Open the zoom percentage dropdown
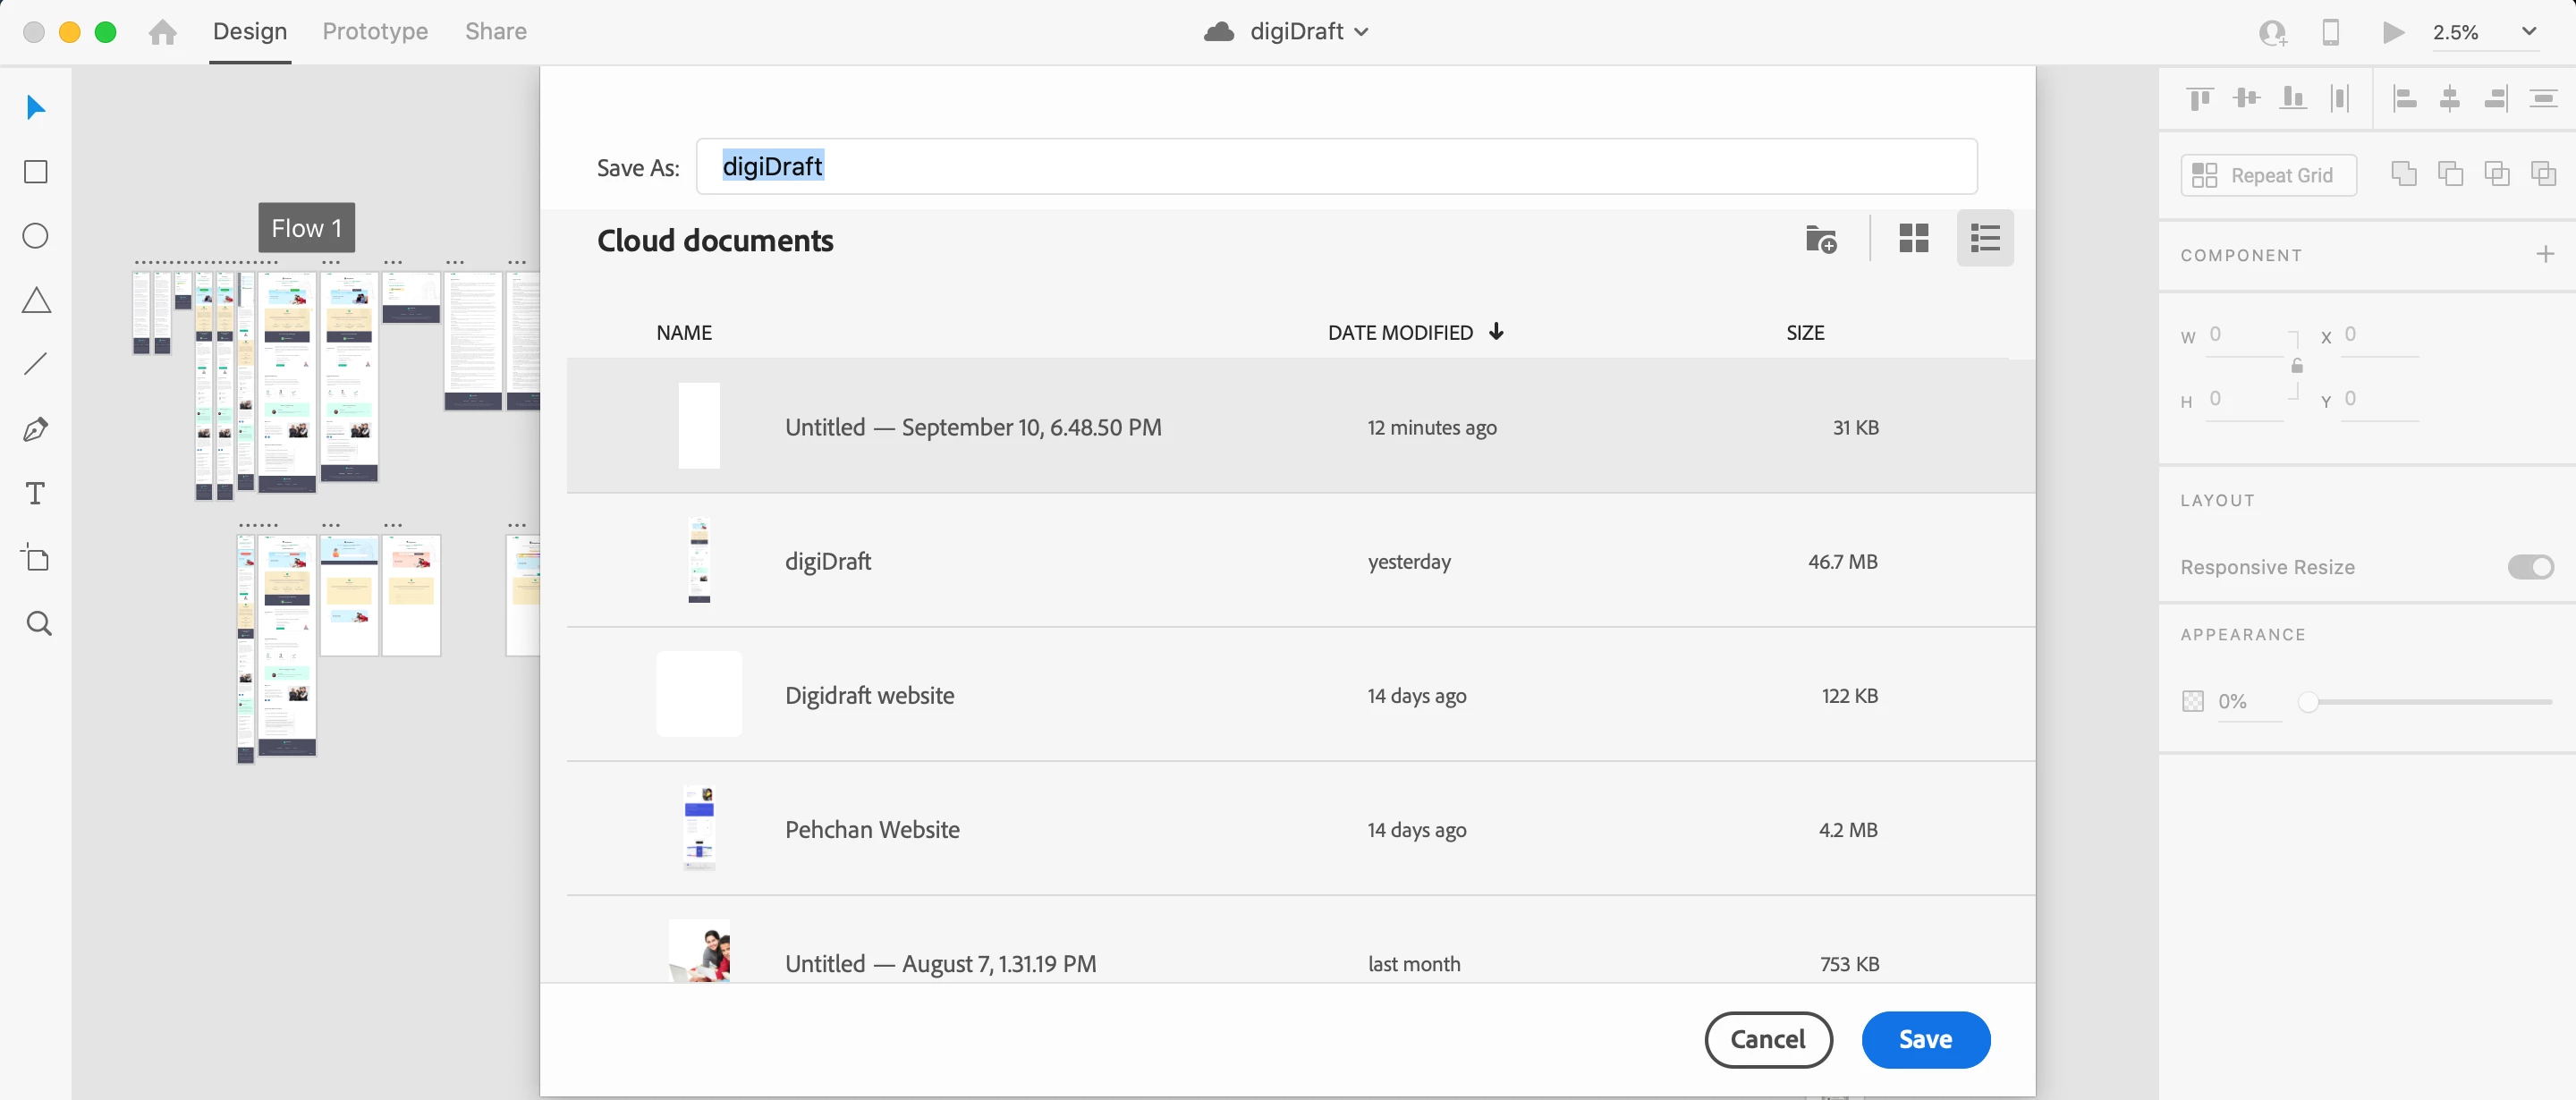This screenshot has height=1100, width=2576. pos(2528,32)
